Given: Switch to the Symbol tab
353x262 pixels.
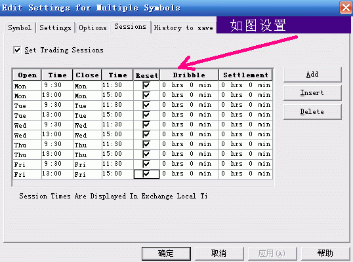Looking at the screenshot, I should [x=20, y=28].
